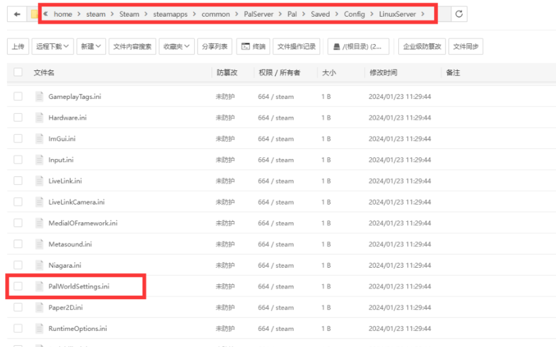Click the PalWorldSettings.ini file icon
The height and width of the screenshot is (347, 556).
(x=40, y=286)
